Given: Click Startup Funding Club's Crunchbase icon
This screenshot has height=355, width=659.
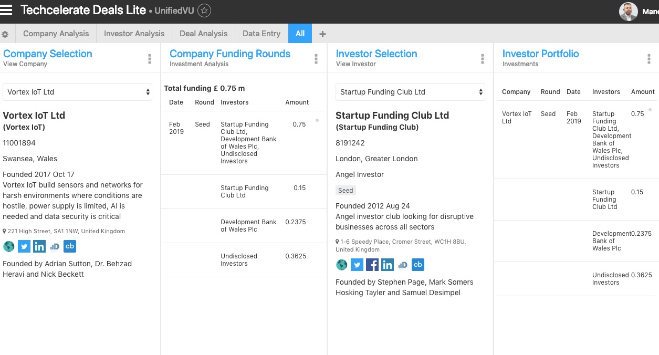Looking at the screenshot, I should 418,265.
